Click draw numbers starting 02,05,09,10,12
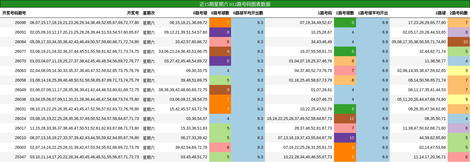Screen dimensions: 470x162 tap(85, 32)
